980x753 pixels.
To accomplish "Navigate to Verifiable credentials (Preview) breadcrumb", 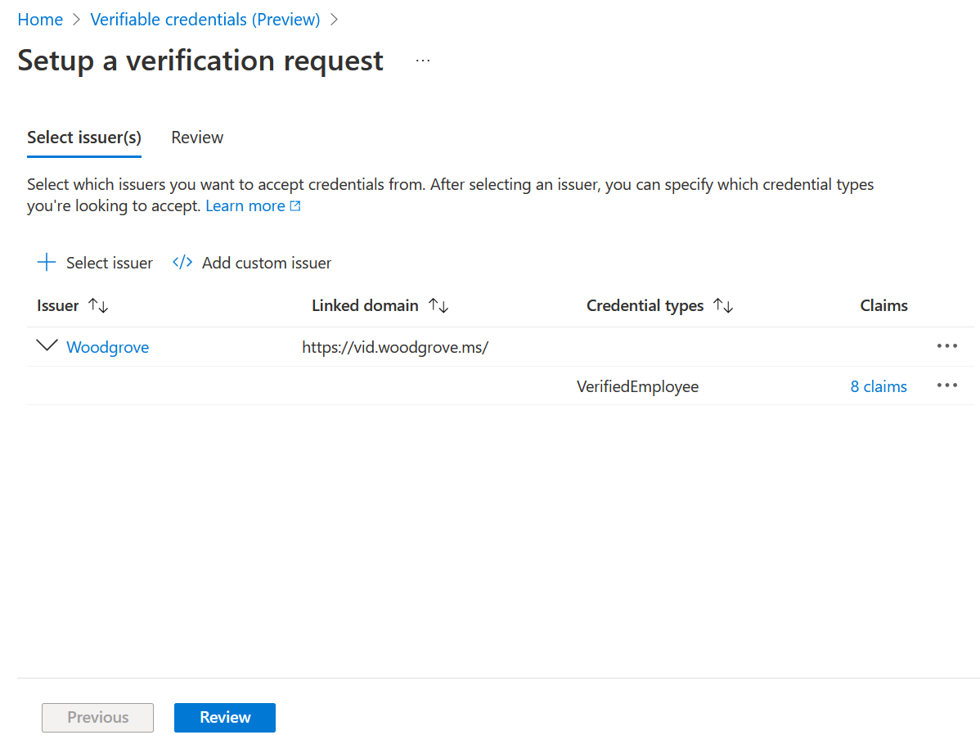I will point(205,20).
